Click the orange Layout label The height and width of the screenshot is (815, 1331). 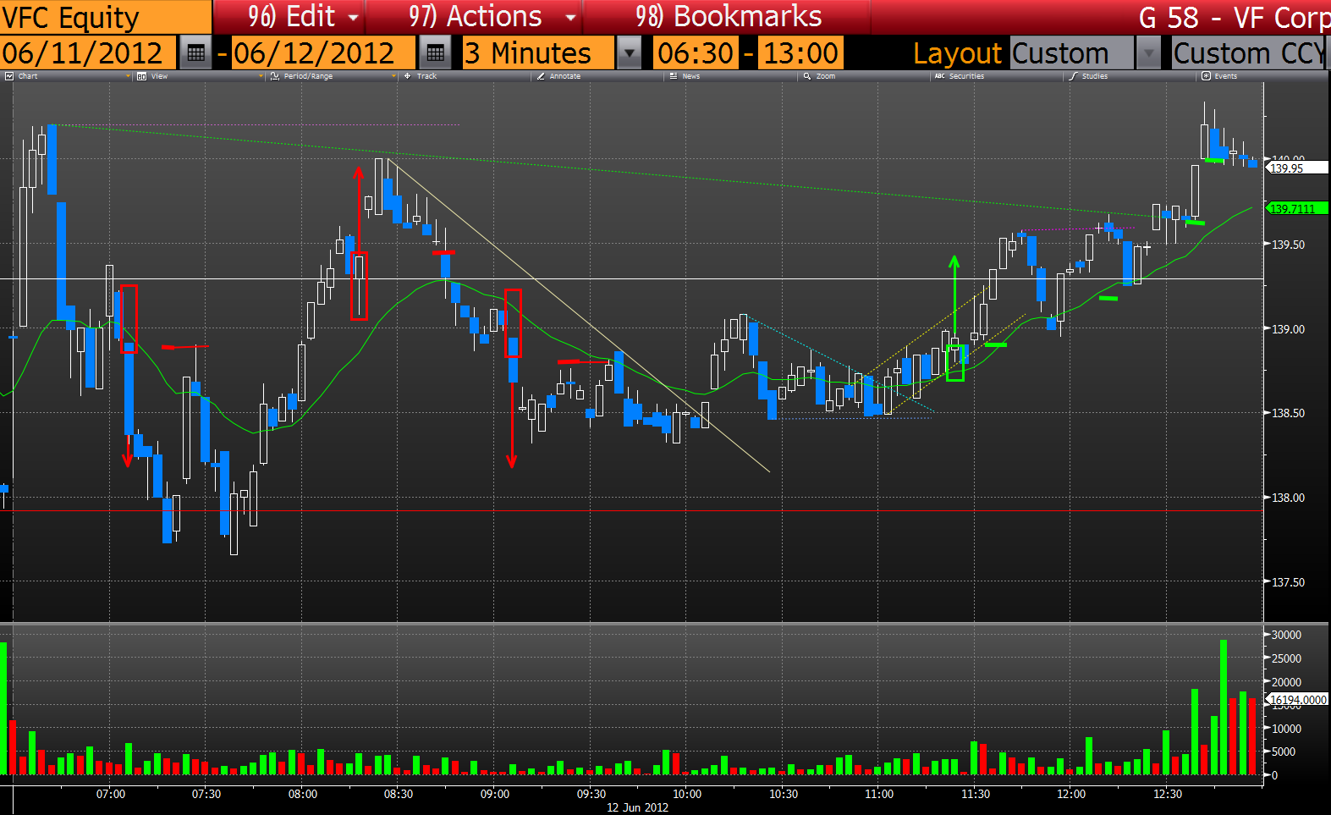[957, 53]
